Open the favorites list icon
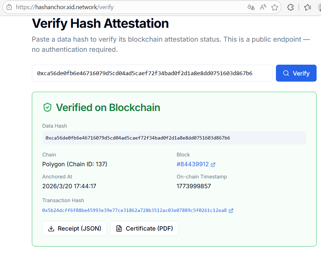This screenshot has height=258, width=321. (x=307, y=7)
